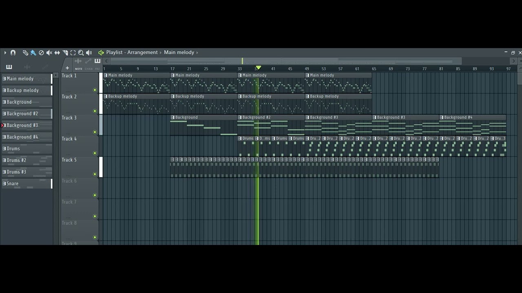Switch clip focus to NOTE (audio)
522x293 pixels.
click(79, 69)
